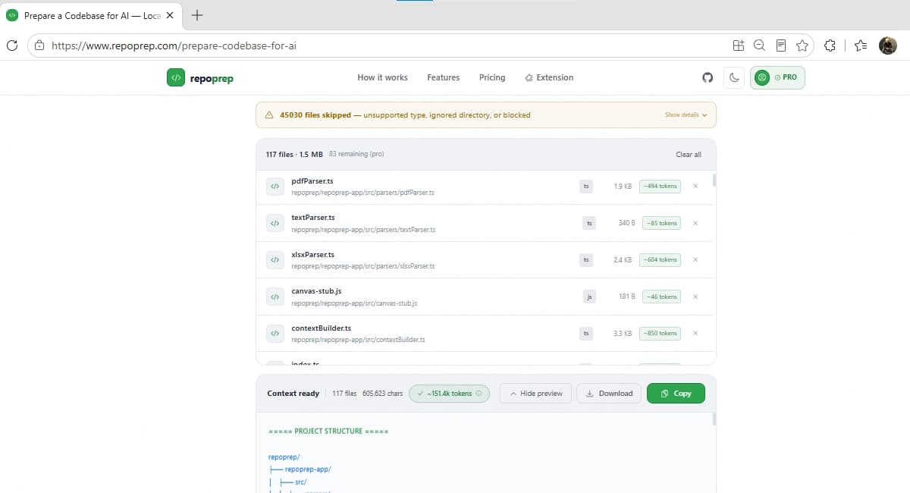
Task: Click the ts badge for pdfParser.ts
Action: [585, 186]
